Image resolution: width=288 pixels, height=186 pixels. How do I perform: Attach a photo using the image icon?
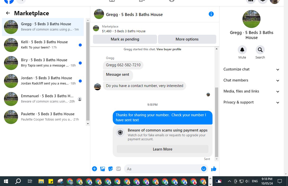coord(102,169)
